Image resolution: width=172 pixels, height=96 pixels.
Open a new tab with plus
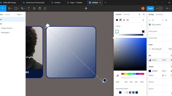point(105,2)
